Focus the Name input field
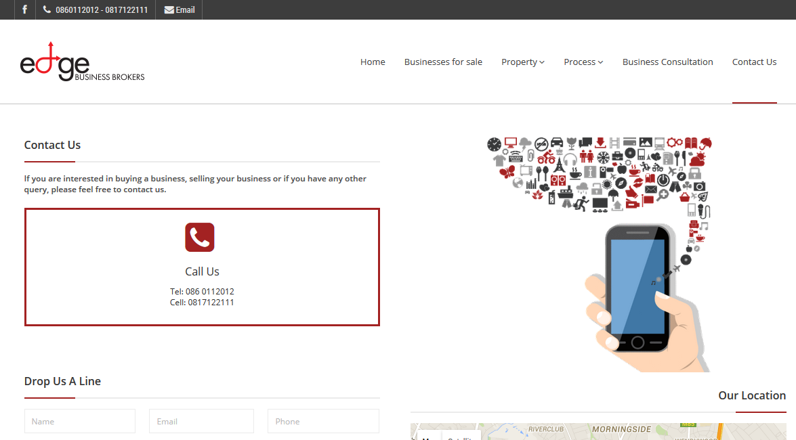The image size is (796, 440). [80, 421]
